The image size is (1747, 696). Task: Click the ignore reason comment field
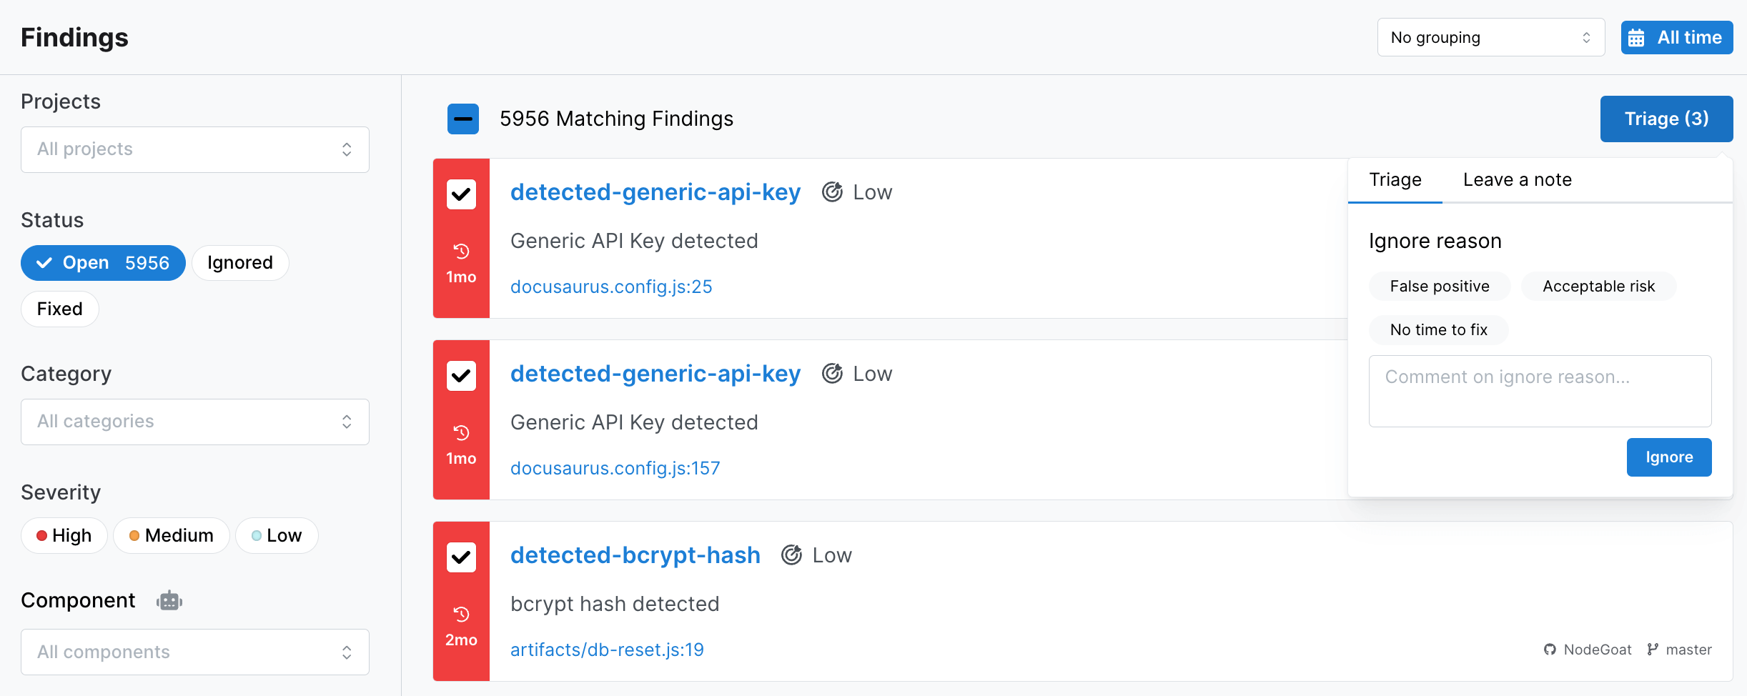pyautogui.click(x=1540, y=391)
